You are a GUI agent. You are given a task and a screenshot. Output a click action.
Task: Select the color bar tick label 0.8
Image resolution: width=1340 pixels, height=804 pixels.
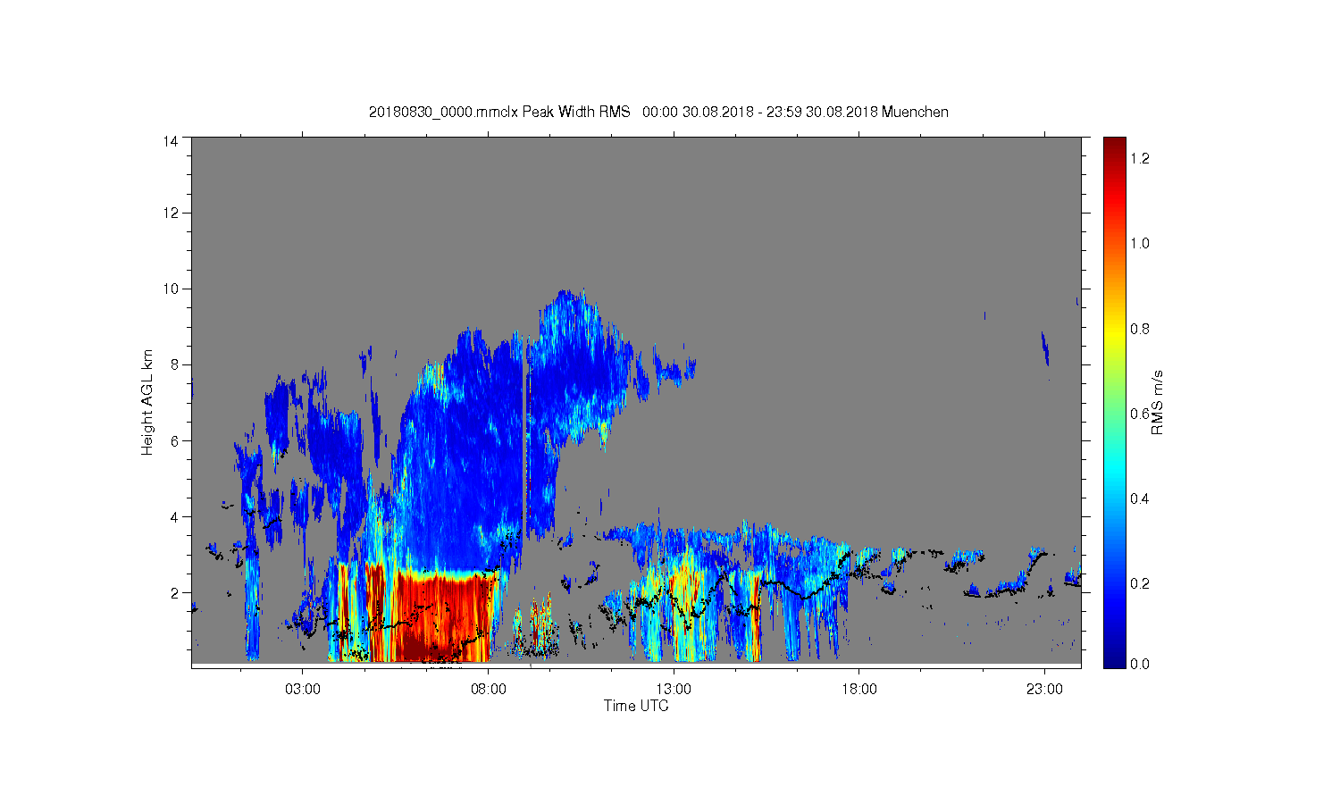(x=1140, y=329)
